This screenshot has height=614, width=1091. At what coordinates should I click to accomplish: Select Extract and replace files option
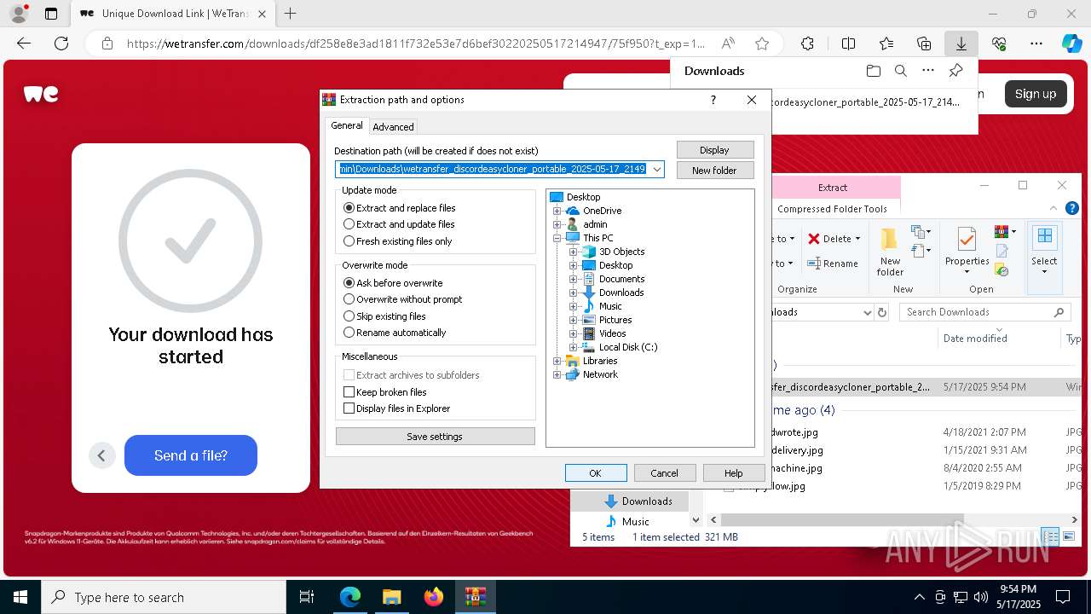point(399,208)
